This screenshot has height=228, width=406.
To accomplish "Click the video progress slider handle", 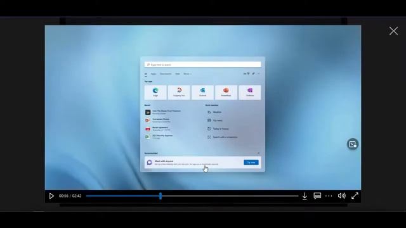I will 160,196.
